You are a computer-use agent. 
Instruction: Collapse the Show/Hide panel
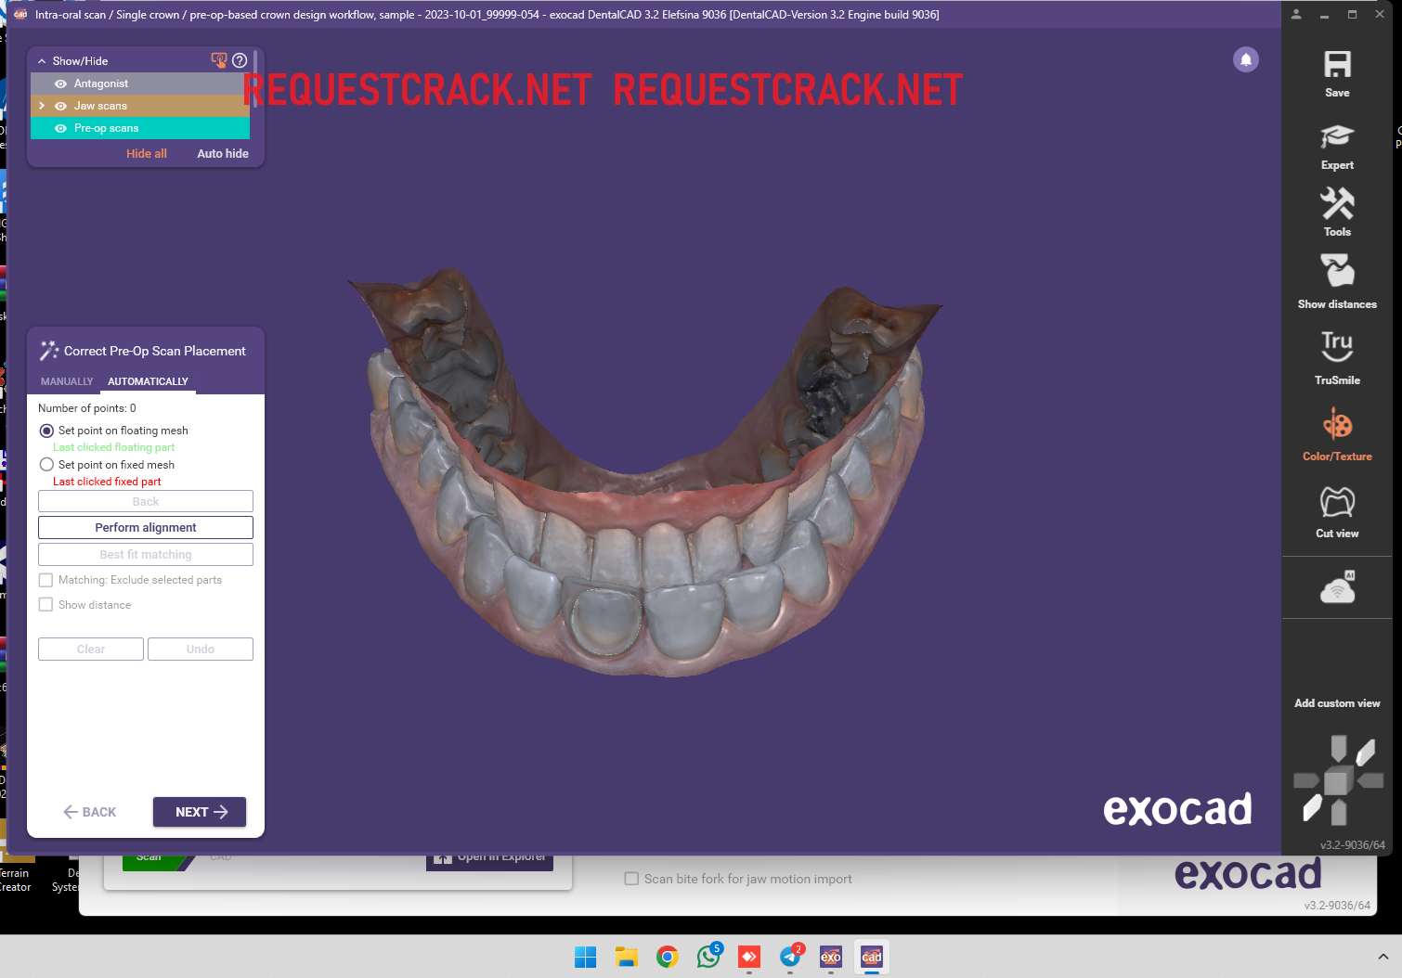41,59
